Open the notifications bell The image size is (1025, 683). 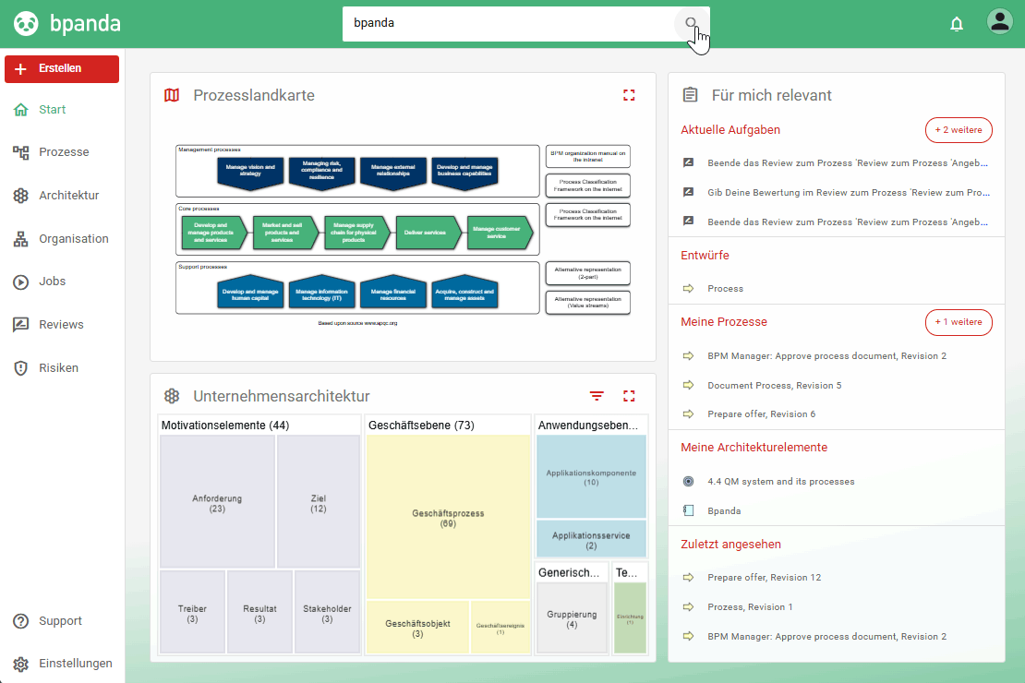[957, 24]
